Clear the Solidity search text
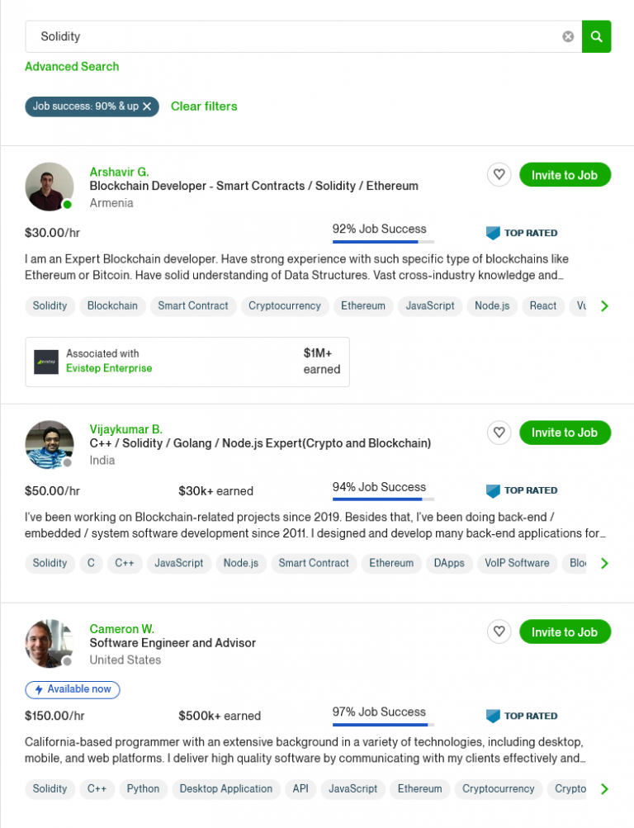The width and height of the screenshot is (634, 828). pos(568,36)
